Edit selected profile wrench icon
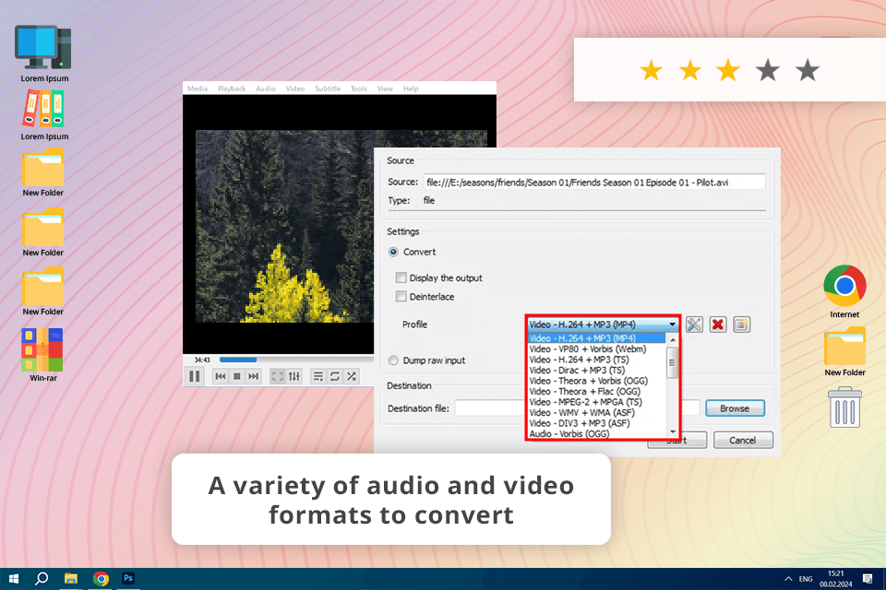The height and width of the screenshot is (590, 886). pos(694,324)
